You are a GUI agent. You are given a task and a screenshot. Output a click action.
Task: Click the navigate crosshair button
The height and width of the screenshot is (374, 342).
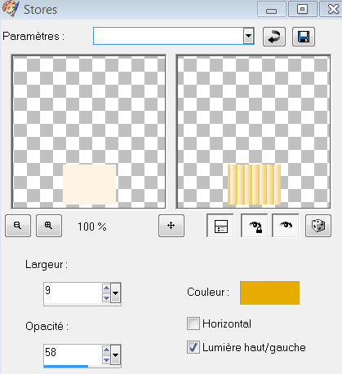(171, 226)
